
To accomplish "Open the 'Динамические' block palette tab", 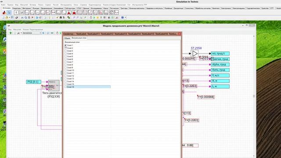I will (x=47, y=8).
